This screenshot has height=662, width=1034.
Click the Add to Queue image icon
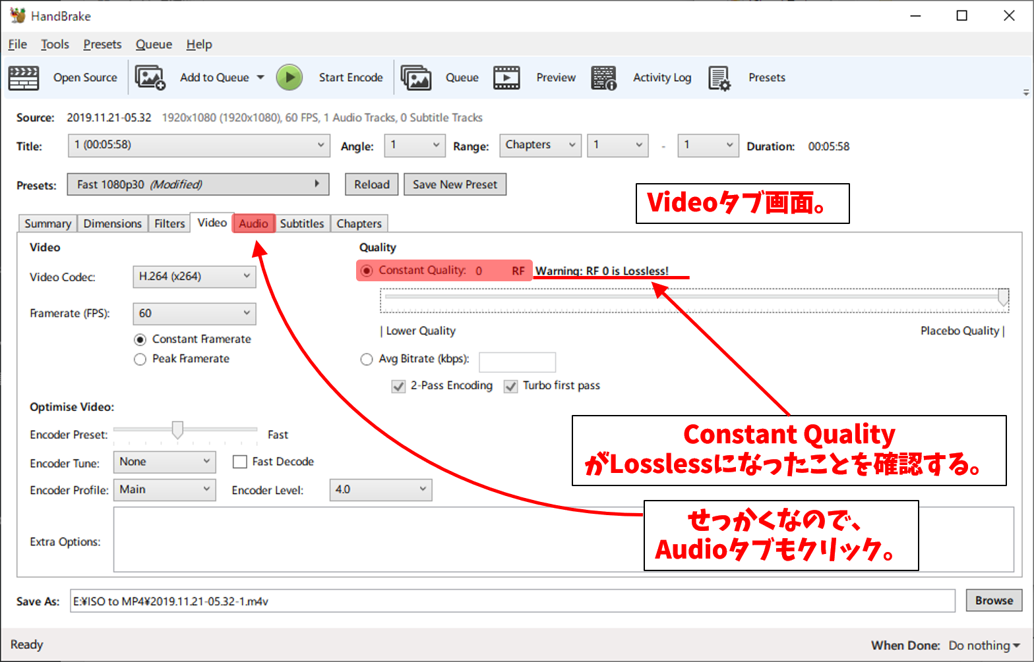click(x=150, y=78)
